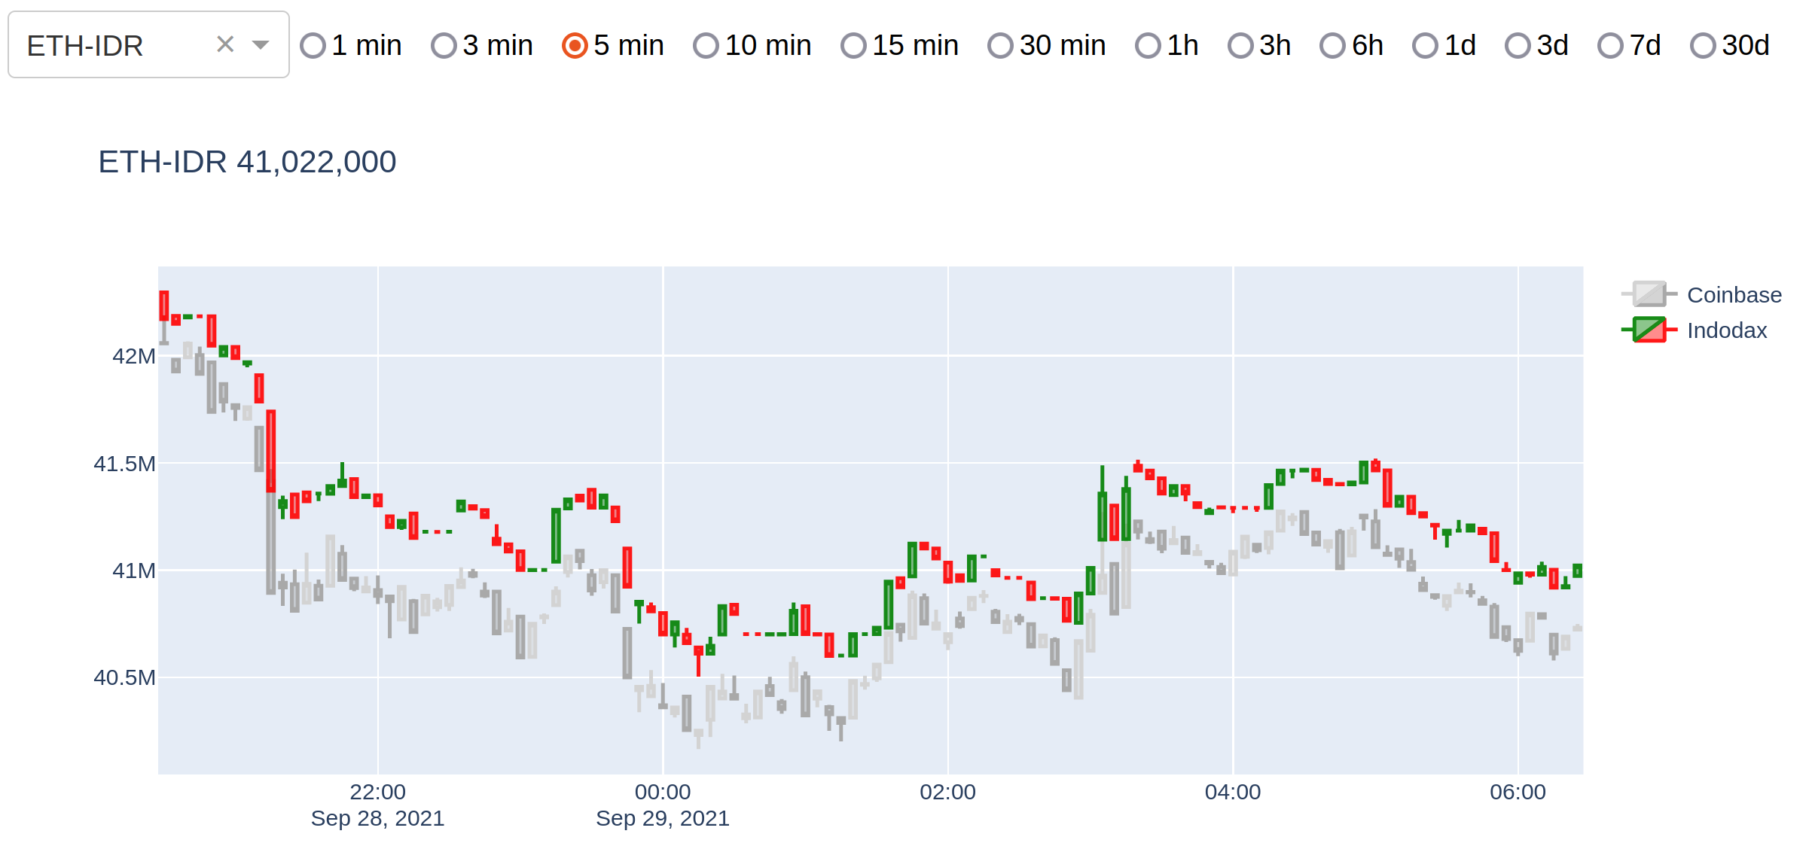The width and height of the screenshot is (1812, 846).
Task: Click the red-green Indodax legend candlestick icon
Action: tap(1649, 330)
